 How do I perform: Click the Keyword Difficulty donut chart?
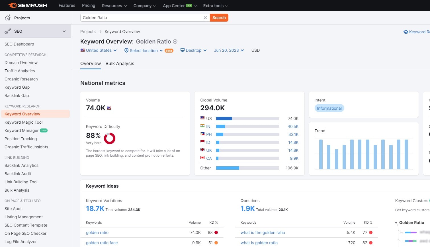click(x=110, y=138)
